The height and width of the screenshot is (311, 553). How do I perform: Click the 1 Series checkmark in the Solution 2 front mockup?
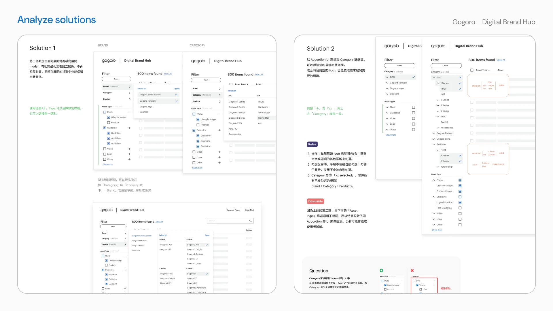[460, 83]
